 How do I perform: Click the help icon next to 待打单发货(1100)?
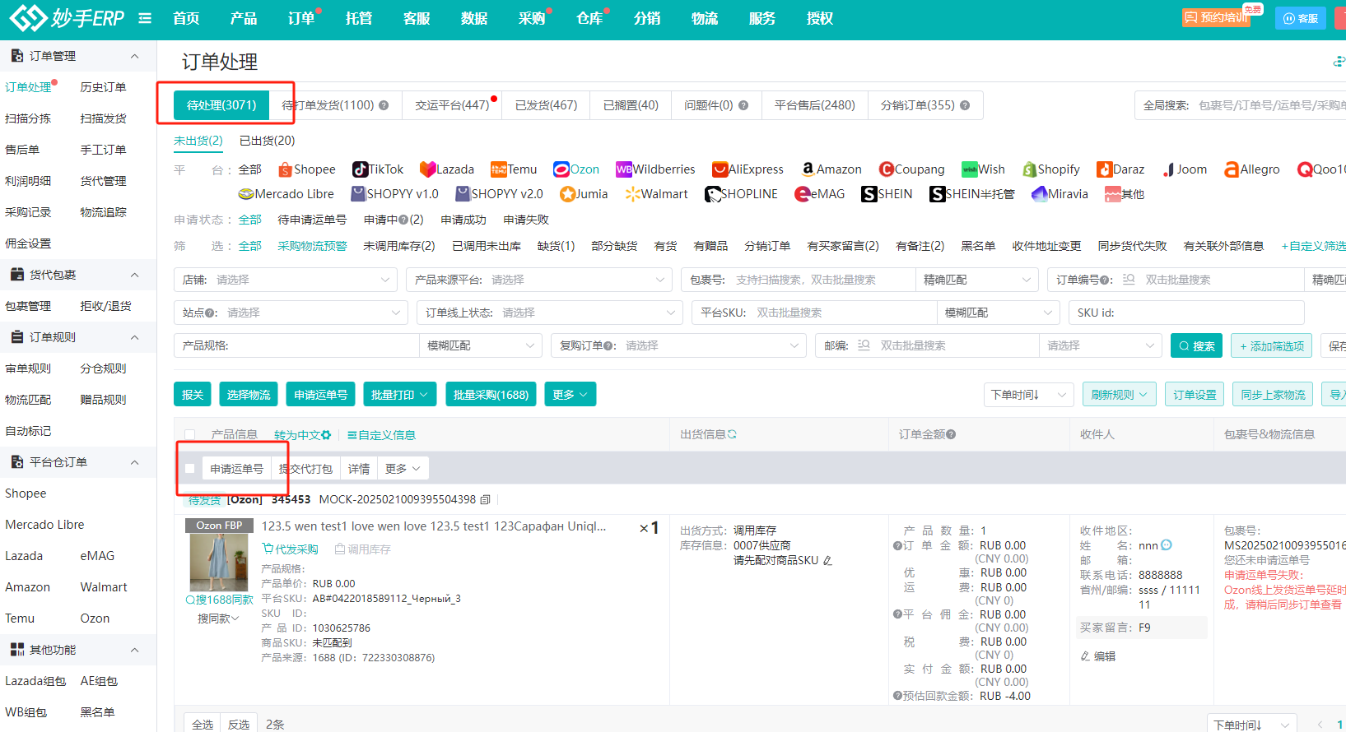(x=384, y=105)
